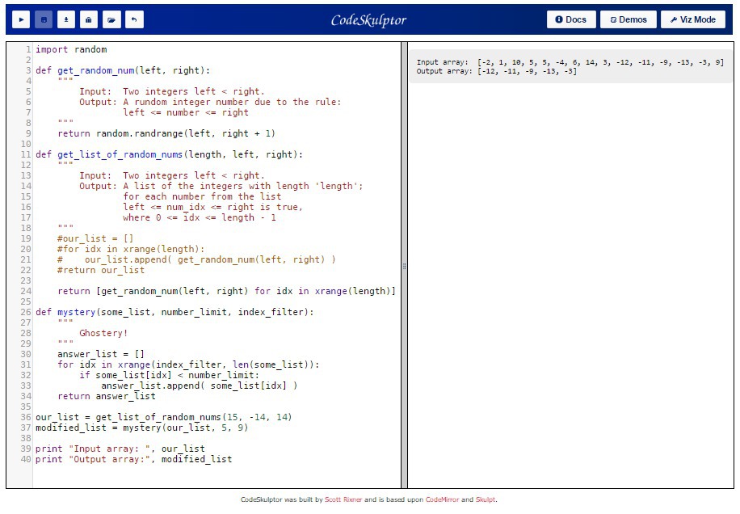Open the Skulpt link in footer

[486, 499]
